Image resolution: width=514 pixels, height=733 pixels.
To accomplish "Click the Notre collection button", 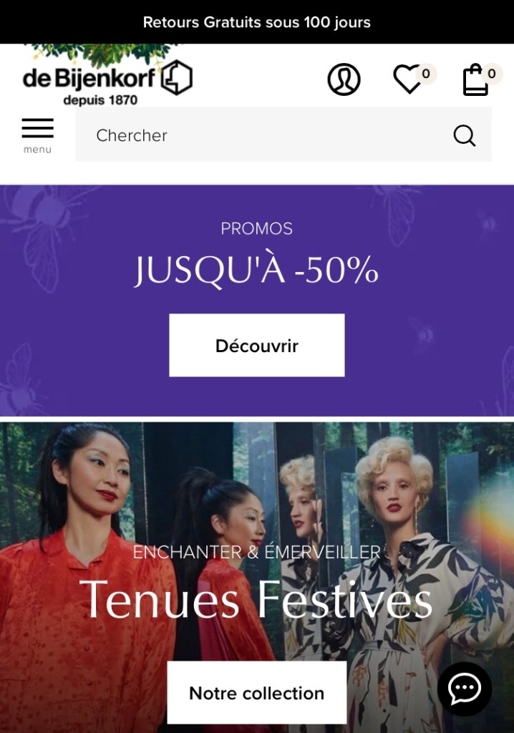I will click(257, 693).
